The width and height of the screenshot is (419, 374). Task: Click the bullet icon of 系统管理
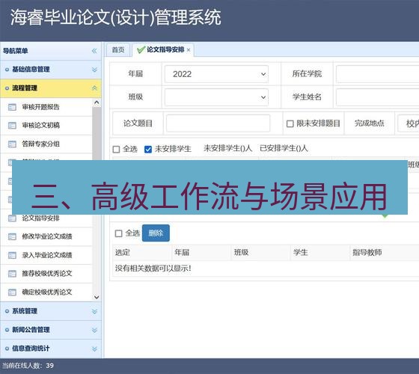(x=7, y=311)
